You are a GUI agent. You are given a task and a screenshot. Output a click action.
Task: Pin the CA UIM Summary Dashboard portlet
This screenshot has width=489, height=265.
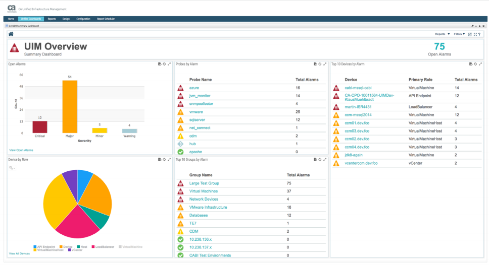(472, 26)
